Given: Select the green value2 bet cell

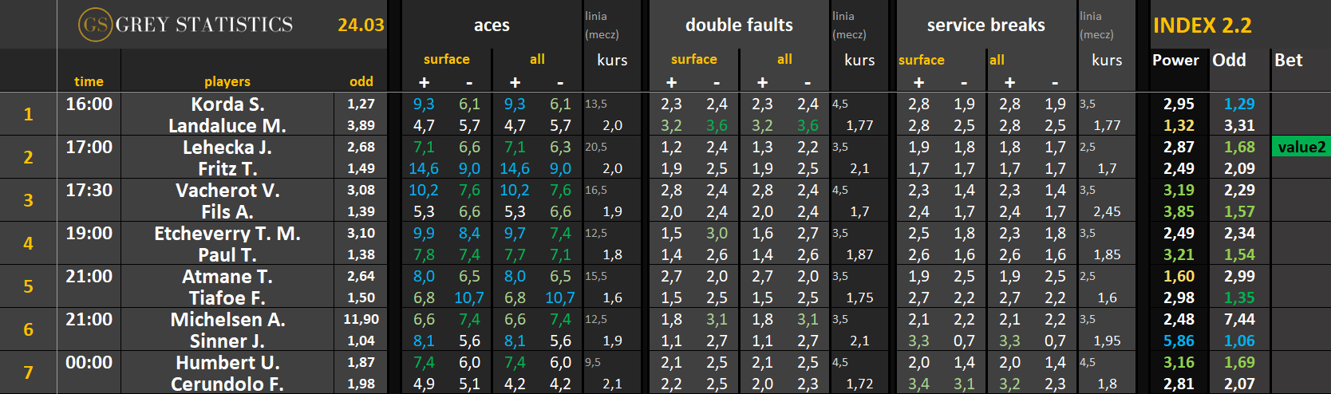Looking at the screenshot, I should 1301,147.
